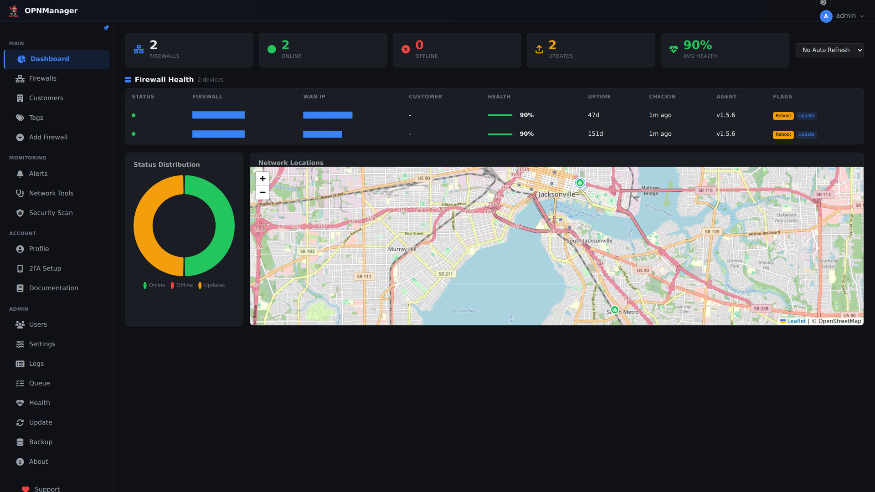Click the Users group icon
The height and width of the screenshot is (492, 875).
coord(20,325)
